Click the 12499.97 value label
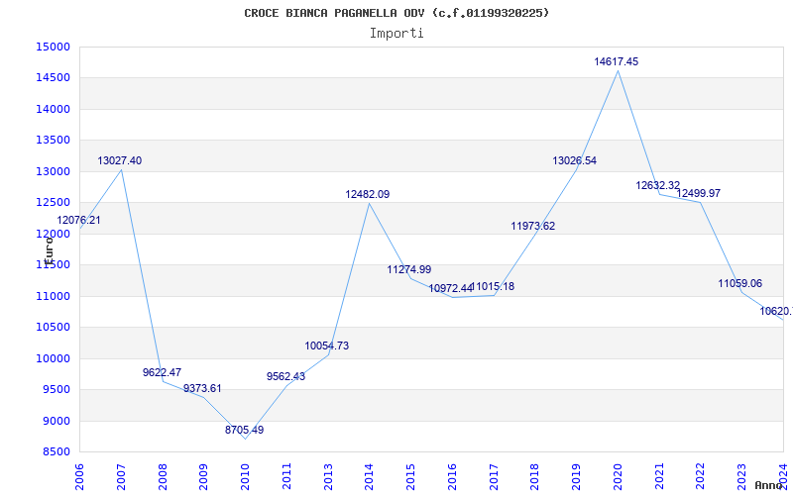Image resolution: width=793 pixels, height=495 pixels. (699, 193)
